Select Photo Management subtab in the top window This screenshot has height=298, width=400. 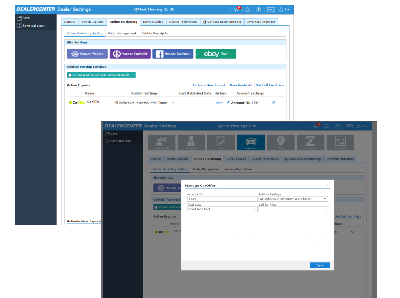point(122,33)
